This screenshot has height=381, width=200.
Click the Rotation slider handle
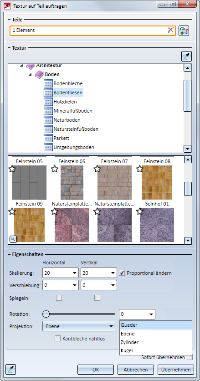(46, 314)
